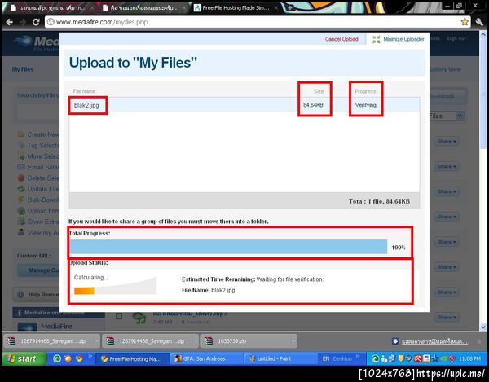Tick the checkbox beside the mp3 file
Viewport: 489px width, 382px height.
(x=119, y=316)
